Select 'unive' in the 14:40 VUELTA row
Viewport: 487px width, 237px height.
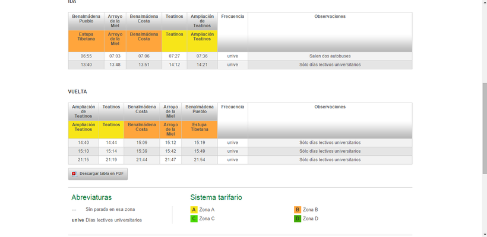click(x=232, y=143)
